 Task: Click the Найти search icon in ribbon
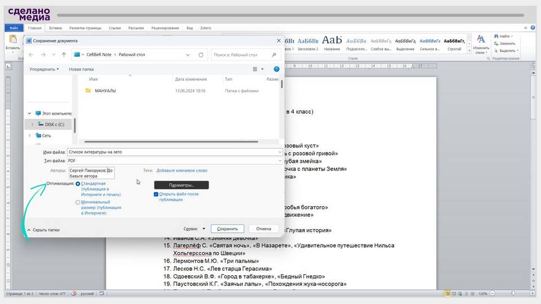click(496, 36)
